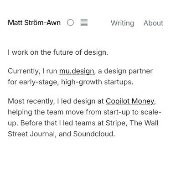Screen dimensions: 171x171
Task: Click the words 'Most recently' in the third paragraph
Action: 31,101
